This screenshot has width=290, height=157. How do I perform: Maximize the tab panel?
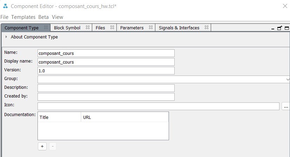286,28
